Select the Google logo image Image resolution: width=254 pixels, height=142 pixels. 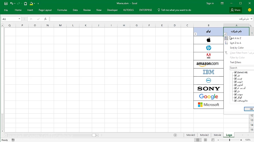pos(209,97)
